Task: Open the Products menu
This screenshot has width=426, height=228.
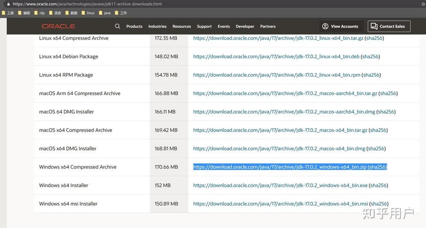Action: point(134,26)
